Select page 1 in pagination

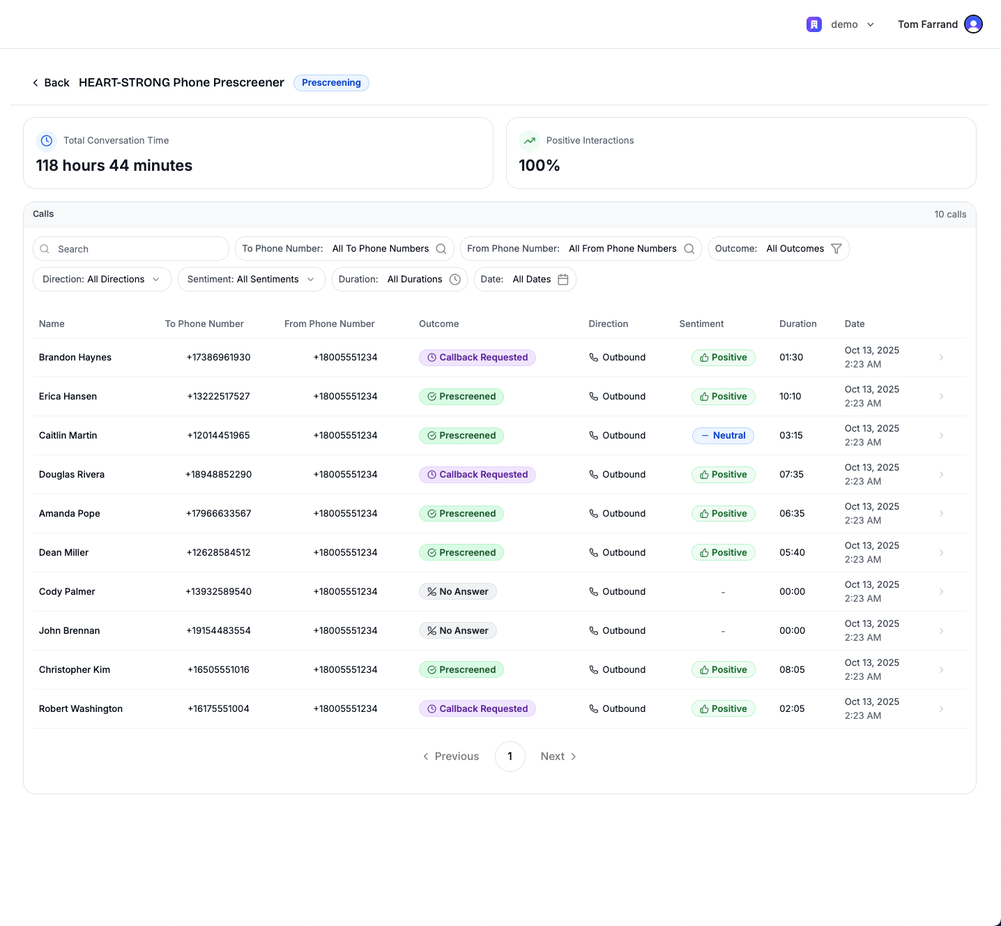pyautogui.click(x=510, y=757)
